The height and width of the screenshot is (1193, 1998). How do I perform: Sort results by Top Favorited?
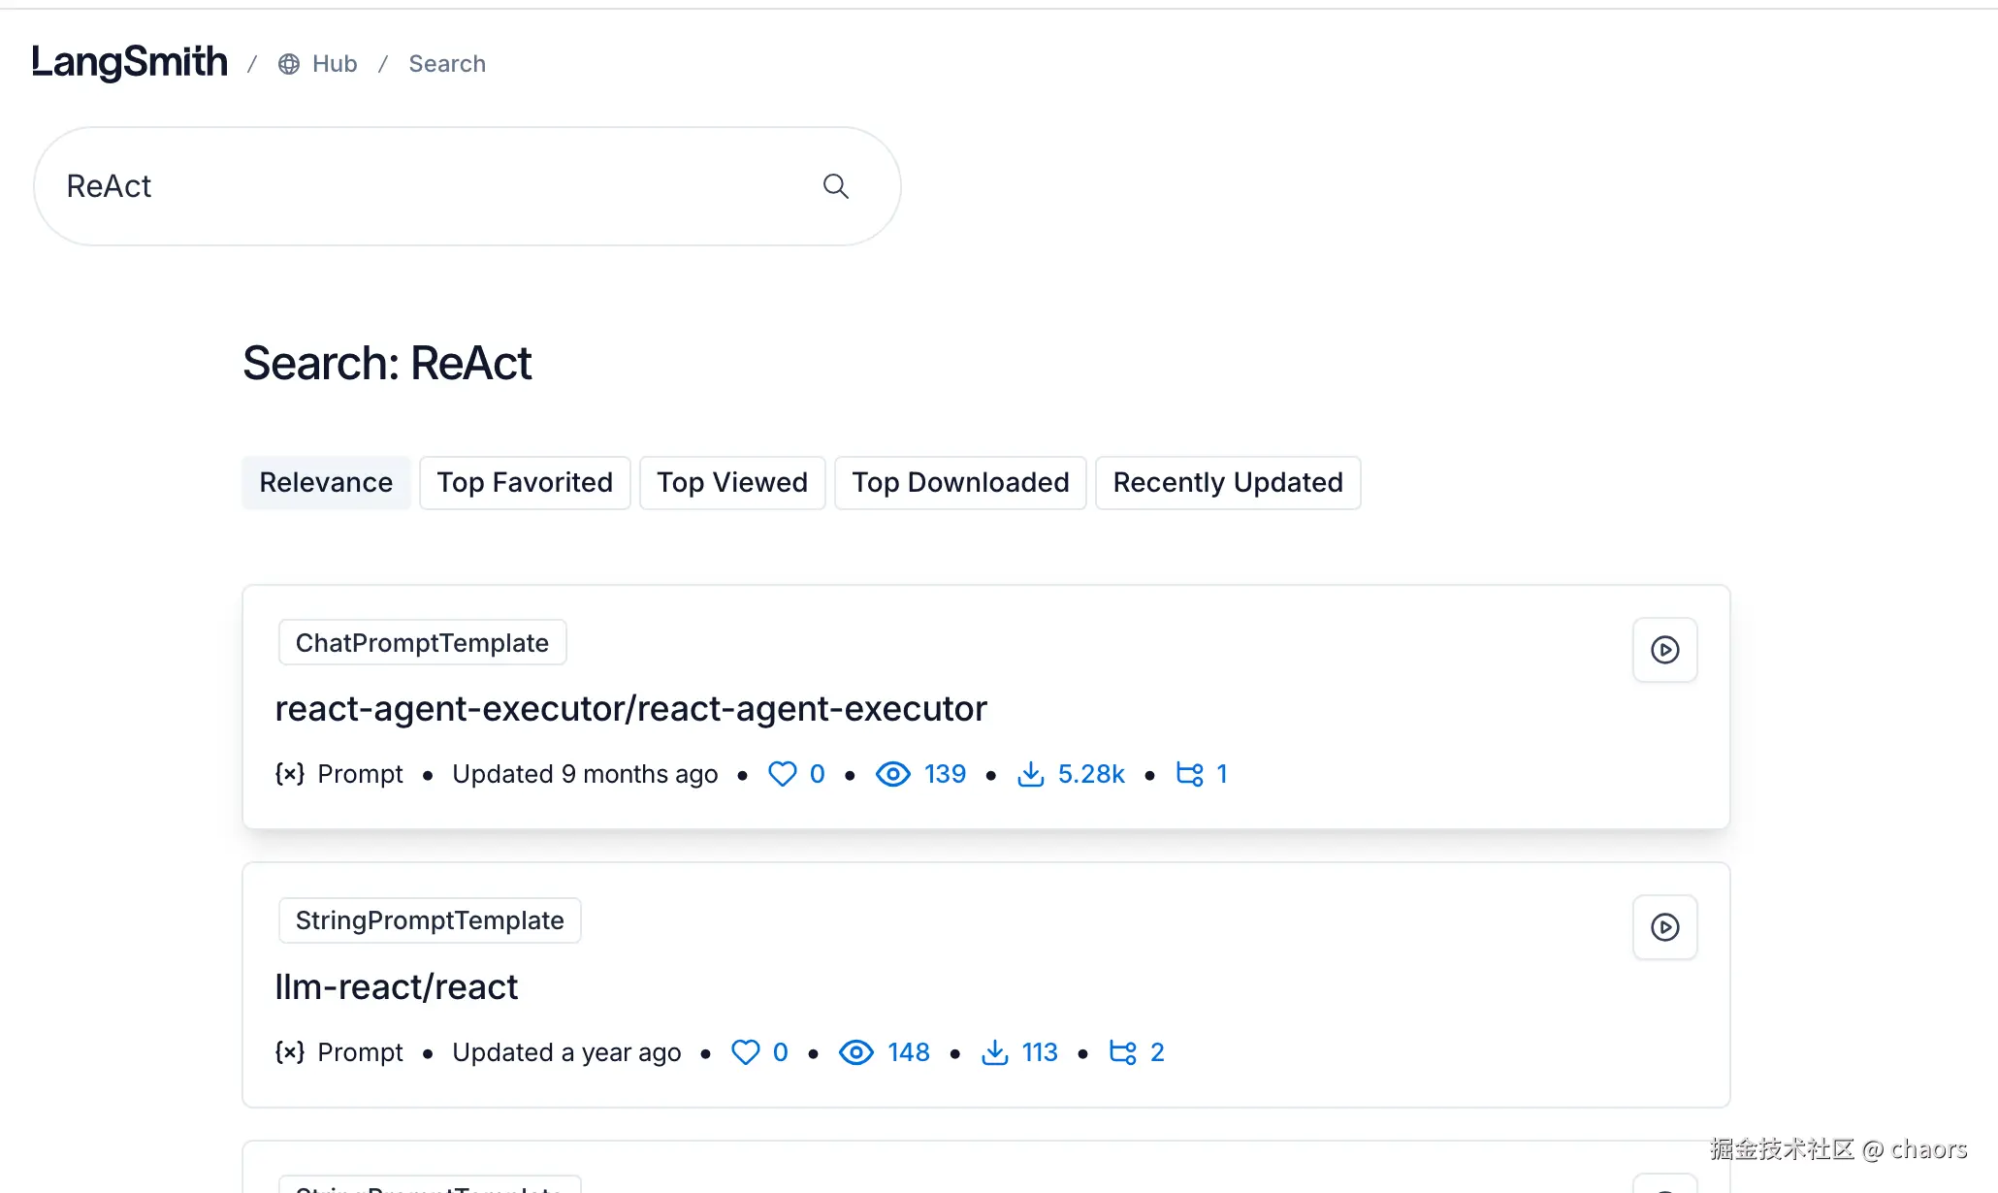click(x=525, y=483)
